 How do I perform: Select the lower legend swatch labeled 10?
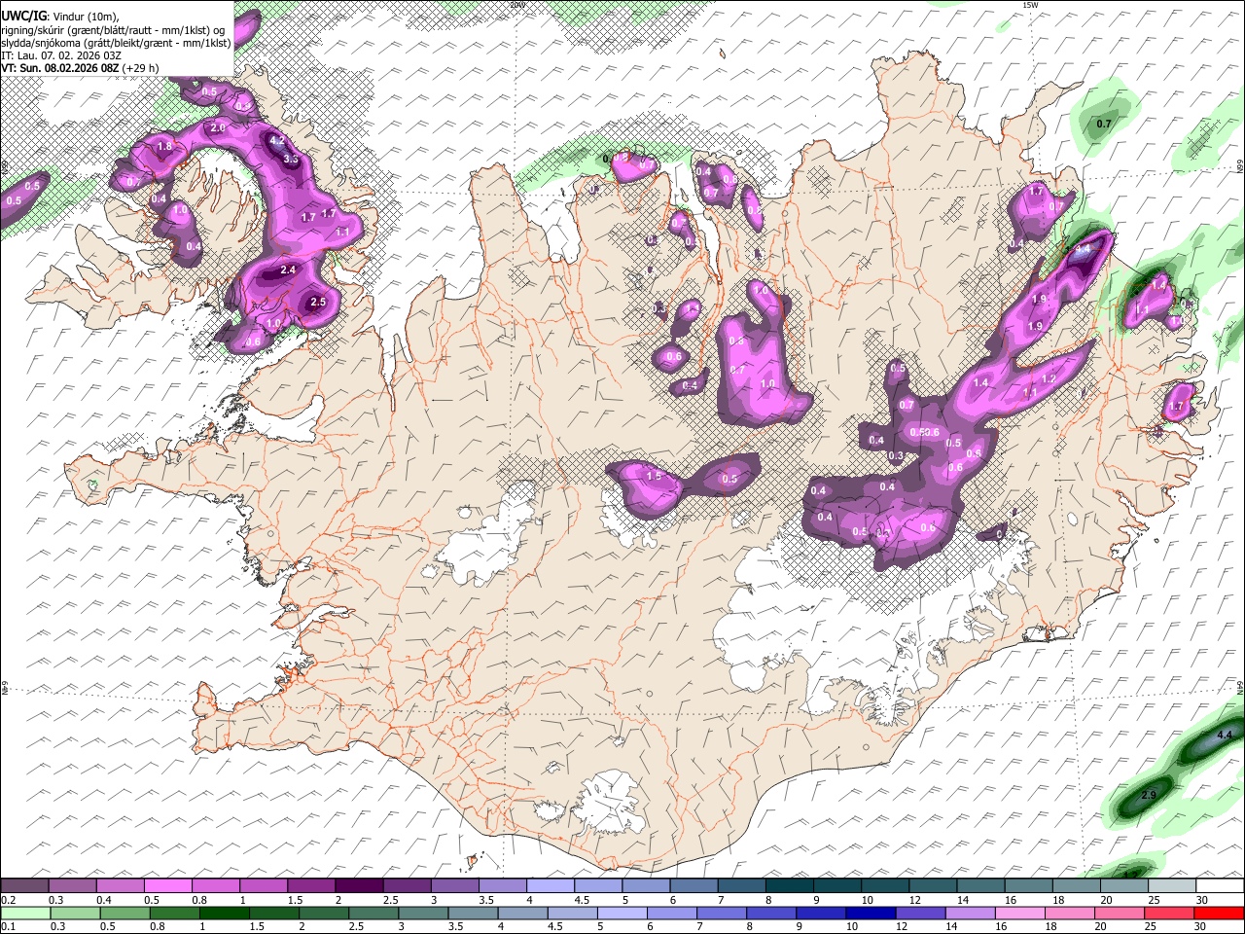click(870, 913)
